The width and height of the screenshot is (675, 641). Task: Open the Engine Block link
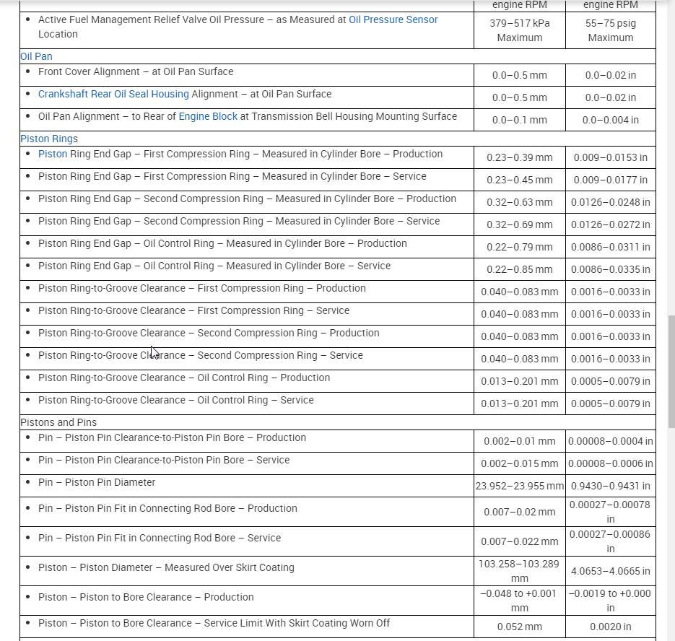coord(208,116)
